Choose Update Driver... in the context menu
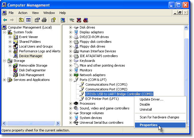This screenshot has width=194, height=138. (160, 99)
